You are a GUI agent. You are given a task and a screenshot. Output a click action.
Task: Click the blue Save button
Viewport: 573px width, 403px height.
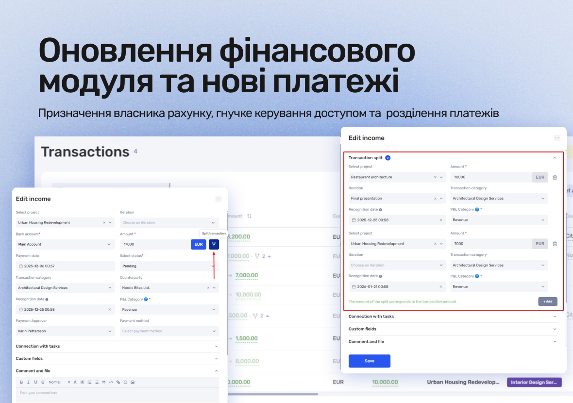pos(370,361)
